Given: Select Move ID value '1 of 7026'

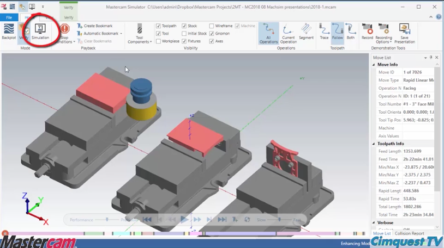Looking at the screenshot, I should [412, 72].
